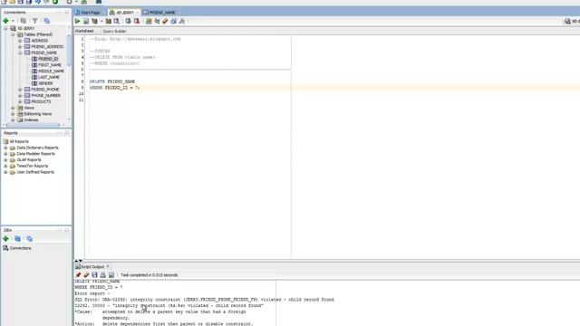Click the Rollback icon in worksheet toolbar
This screenshot has height=326, width=580.
137,22
